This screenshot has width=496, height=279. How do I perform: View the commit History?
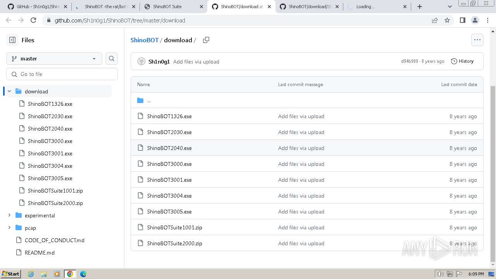462,61
